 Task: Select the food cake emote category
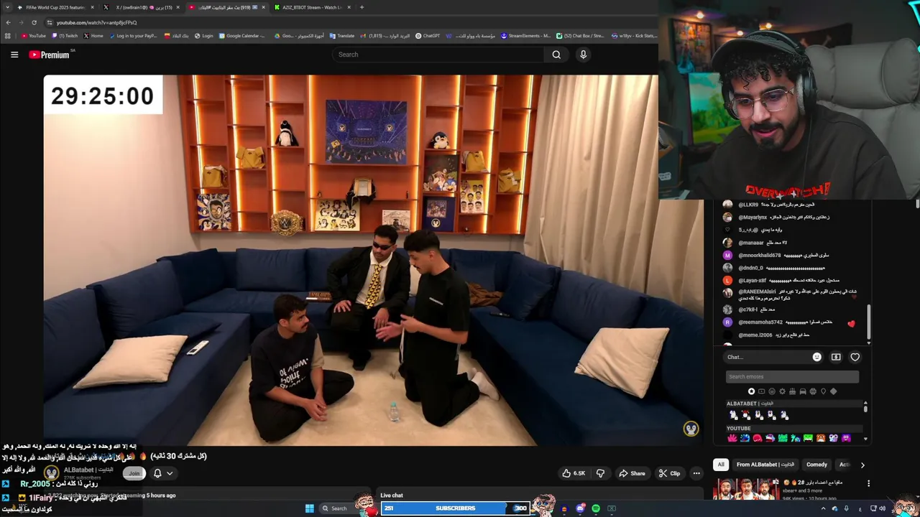click(x=792, y=391)
